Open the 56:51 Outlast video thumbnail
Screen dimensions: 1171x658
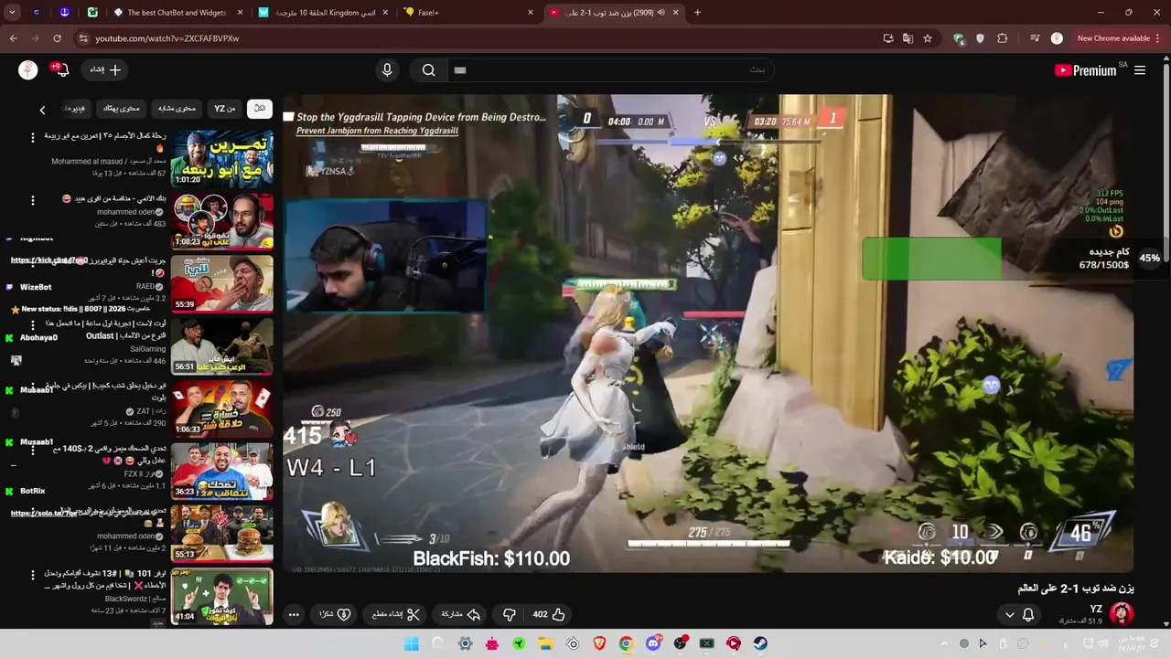pyautogui.click(x=222, y=345)
